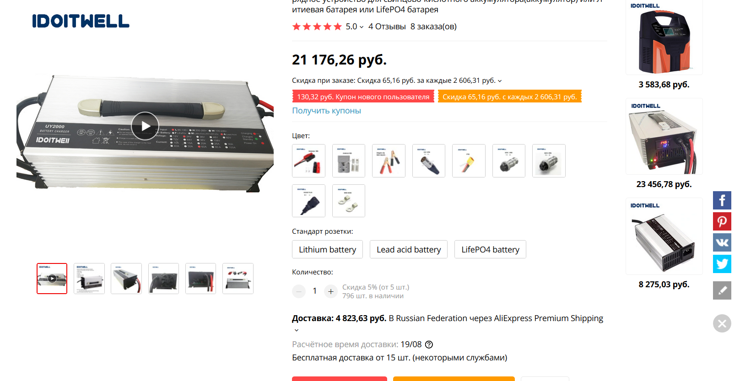
Task: Select the yellow XT connector color option
Action: click(469, 161)
